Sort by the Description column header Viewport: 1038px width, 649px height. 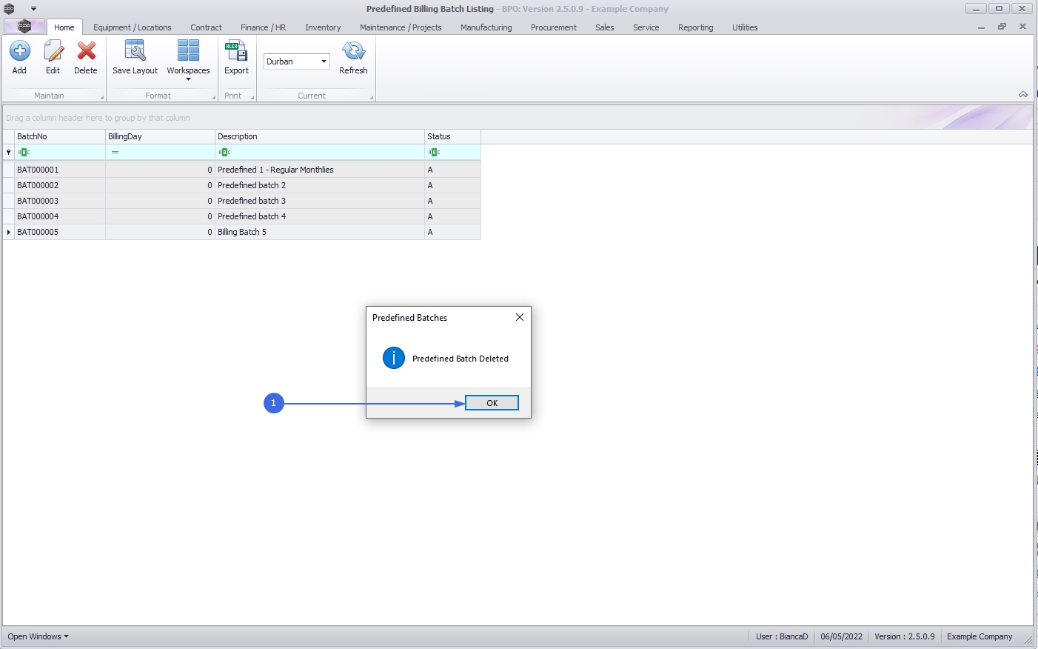(320, 136)
